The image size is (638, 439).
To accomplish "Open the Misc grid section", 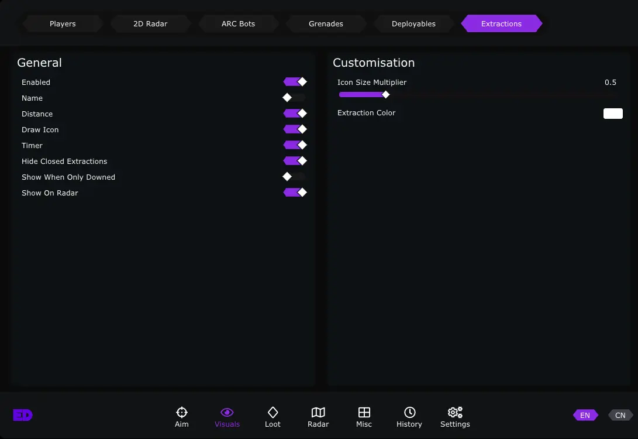I will pos(364,417).
